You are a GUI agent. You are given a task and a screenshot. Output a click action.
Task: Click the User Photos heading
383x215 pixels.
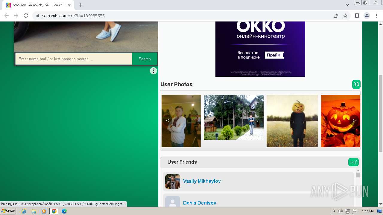pyautogui.click(x=176, y=85)
